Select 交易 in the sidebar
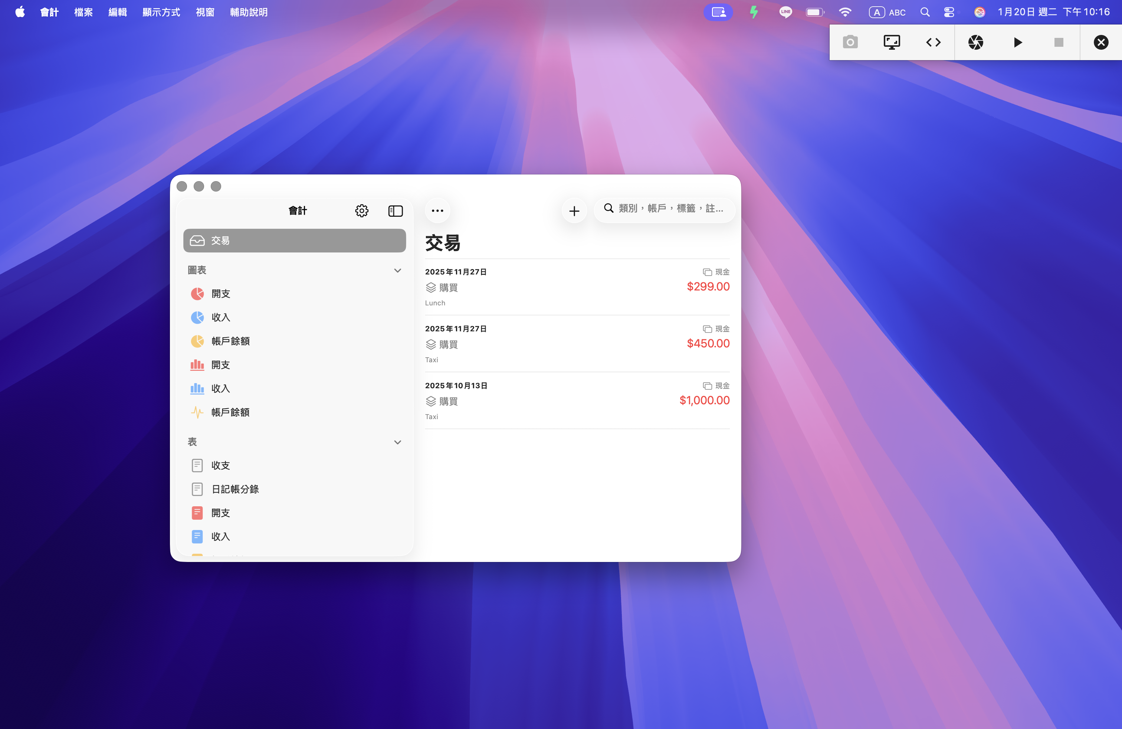The width and height of the screenshot is (1122, 729). 294,241
